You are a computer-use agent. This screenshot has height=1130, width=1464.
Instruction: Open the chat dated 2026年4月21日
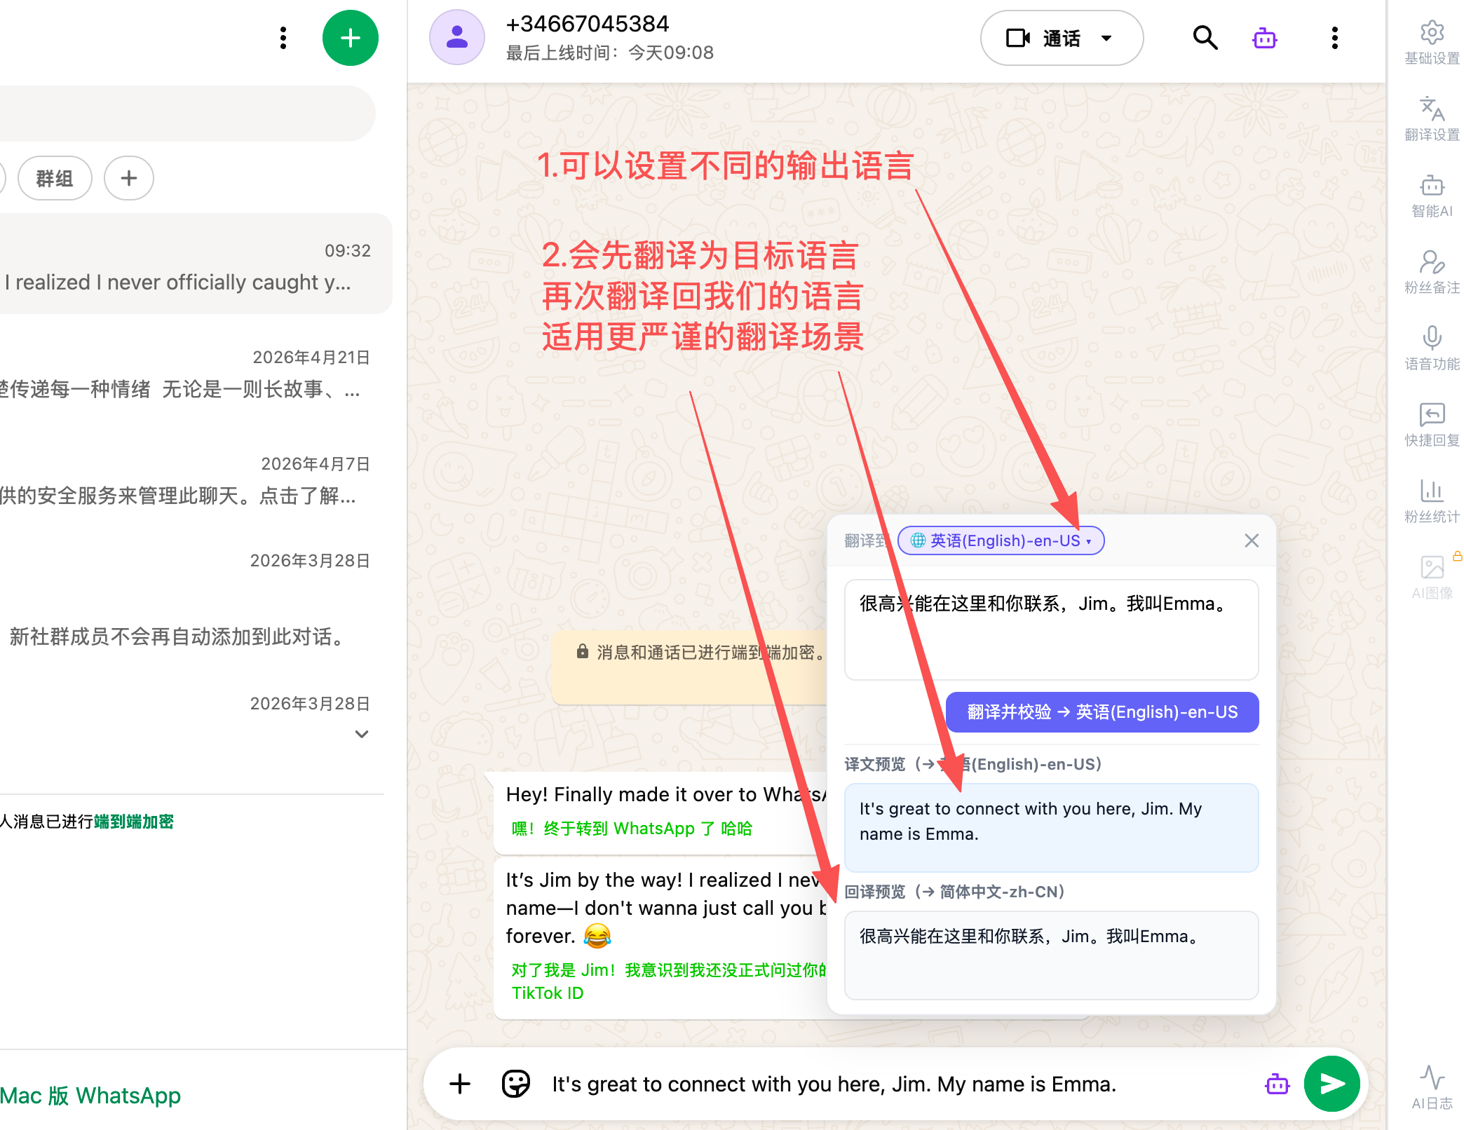click(x=195, y=374)
